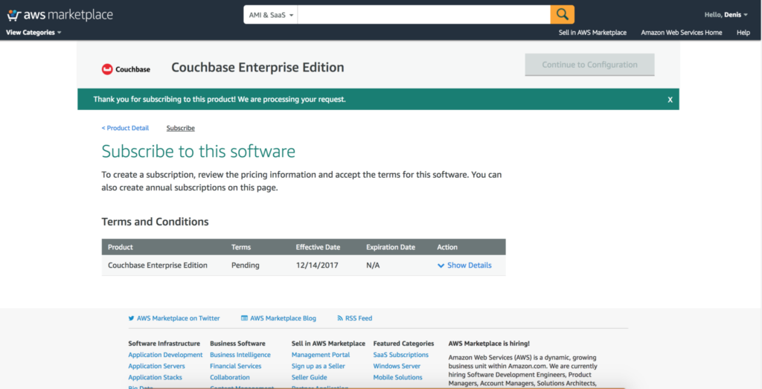Viewport: 762px width, 389px height.
Task: Click the RSS feed icon
Action: (x=340, y=318)
